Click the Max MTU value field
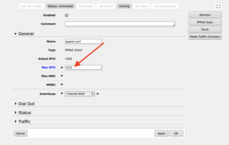 pyautogui.click(x=83, y=67)
